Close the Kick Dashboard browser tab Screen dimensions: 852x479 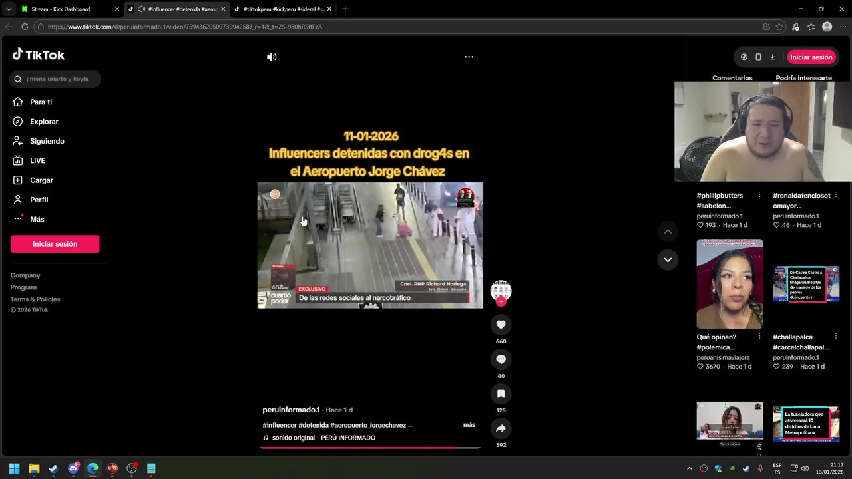(x=117, y=9)
